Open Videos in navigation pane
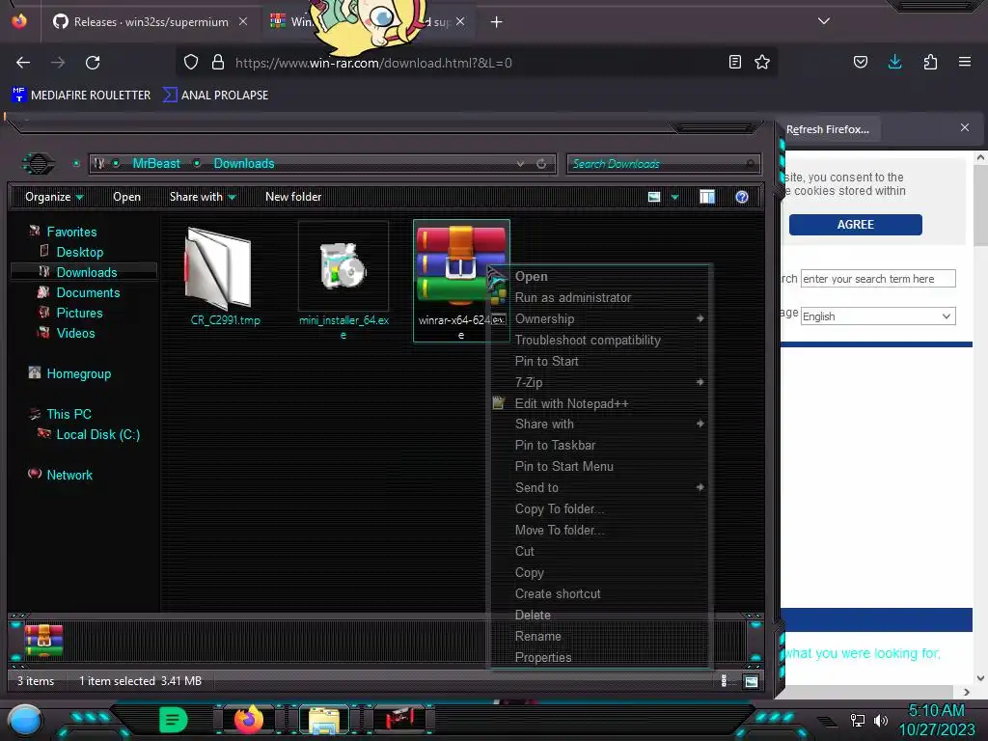The image size is (988, 741). (x=75, y=333)
